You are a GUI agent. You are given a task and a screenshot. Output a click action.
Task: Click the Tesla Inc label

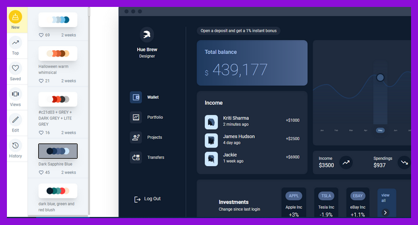click(x=326, y=207)
